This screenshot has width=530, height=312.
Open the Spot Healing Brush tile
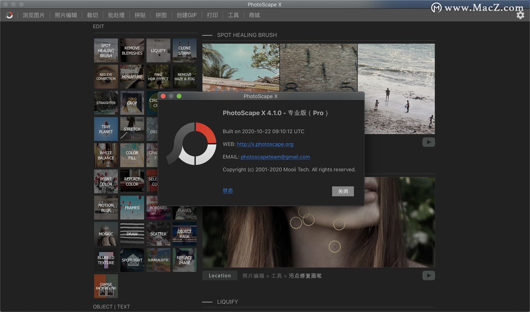106,50
